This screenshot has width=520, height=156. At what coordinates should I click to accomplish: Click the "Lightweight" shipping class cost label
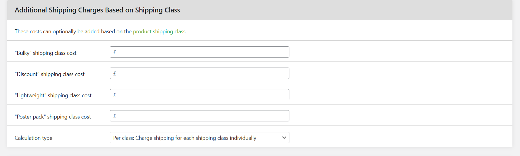[x=53, y=95]
